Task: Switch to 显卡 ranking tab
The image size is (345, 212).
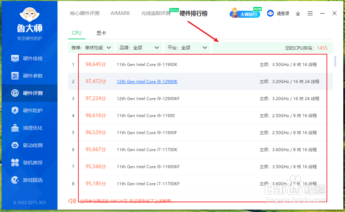Action: (x=101, y=33)
